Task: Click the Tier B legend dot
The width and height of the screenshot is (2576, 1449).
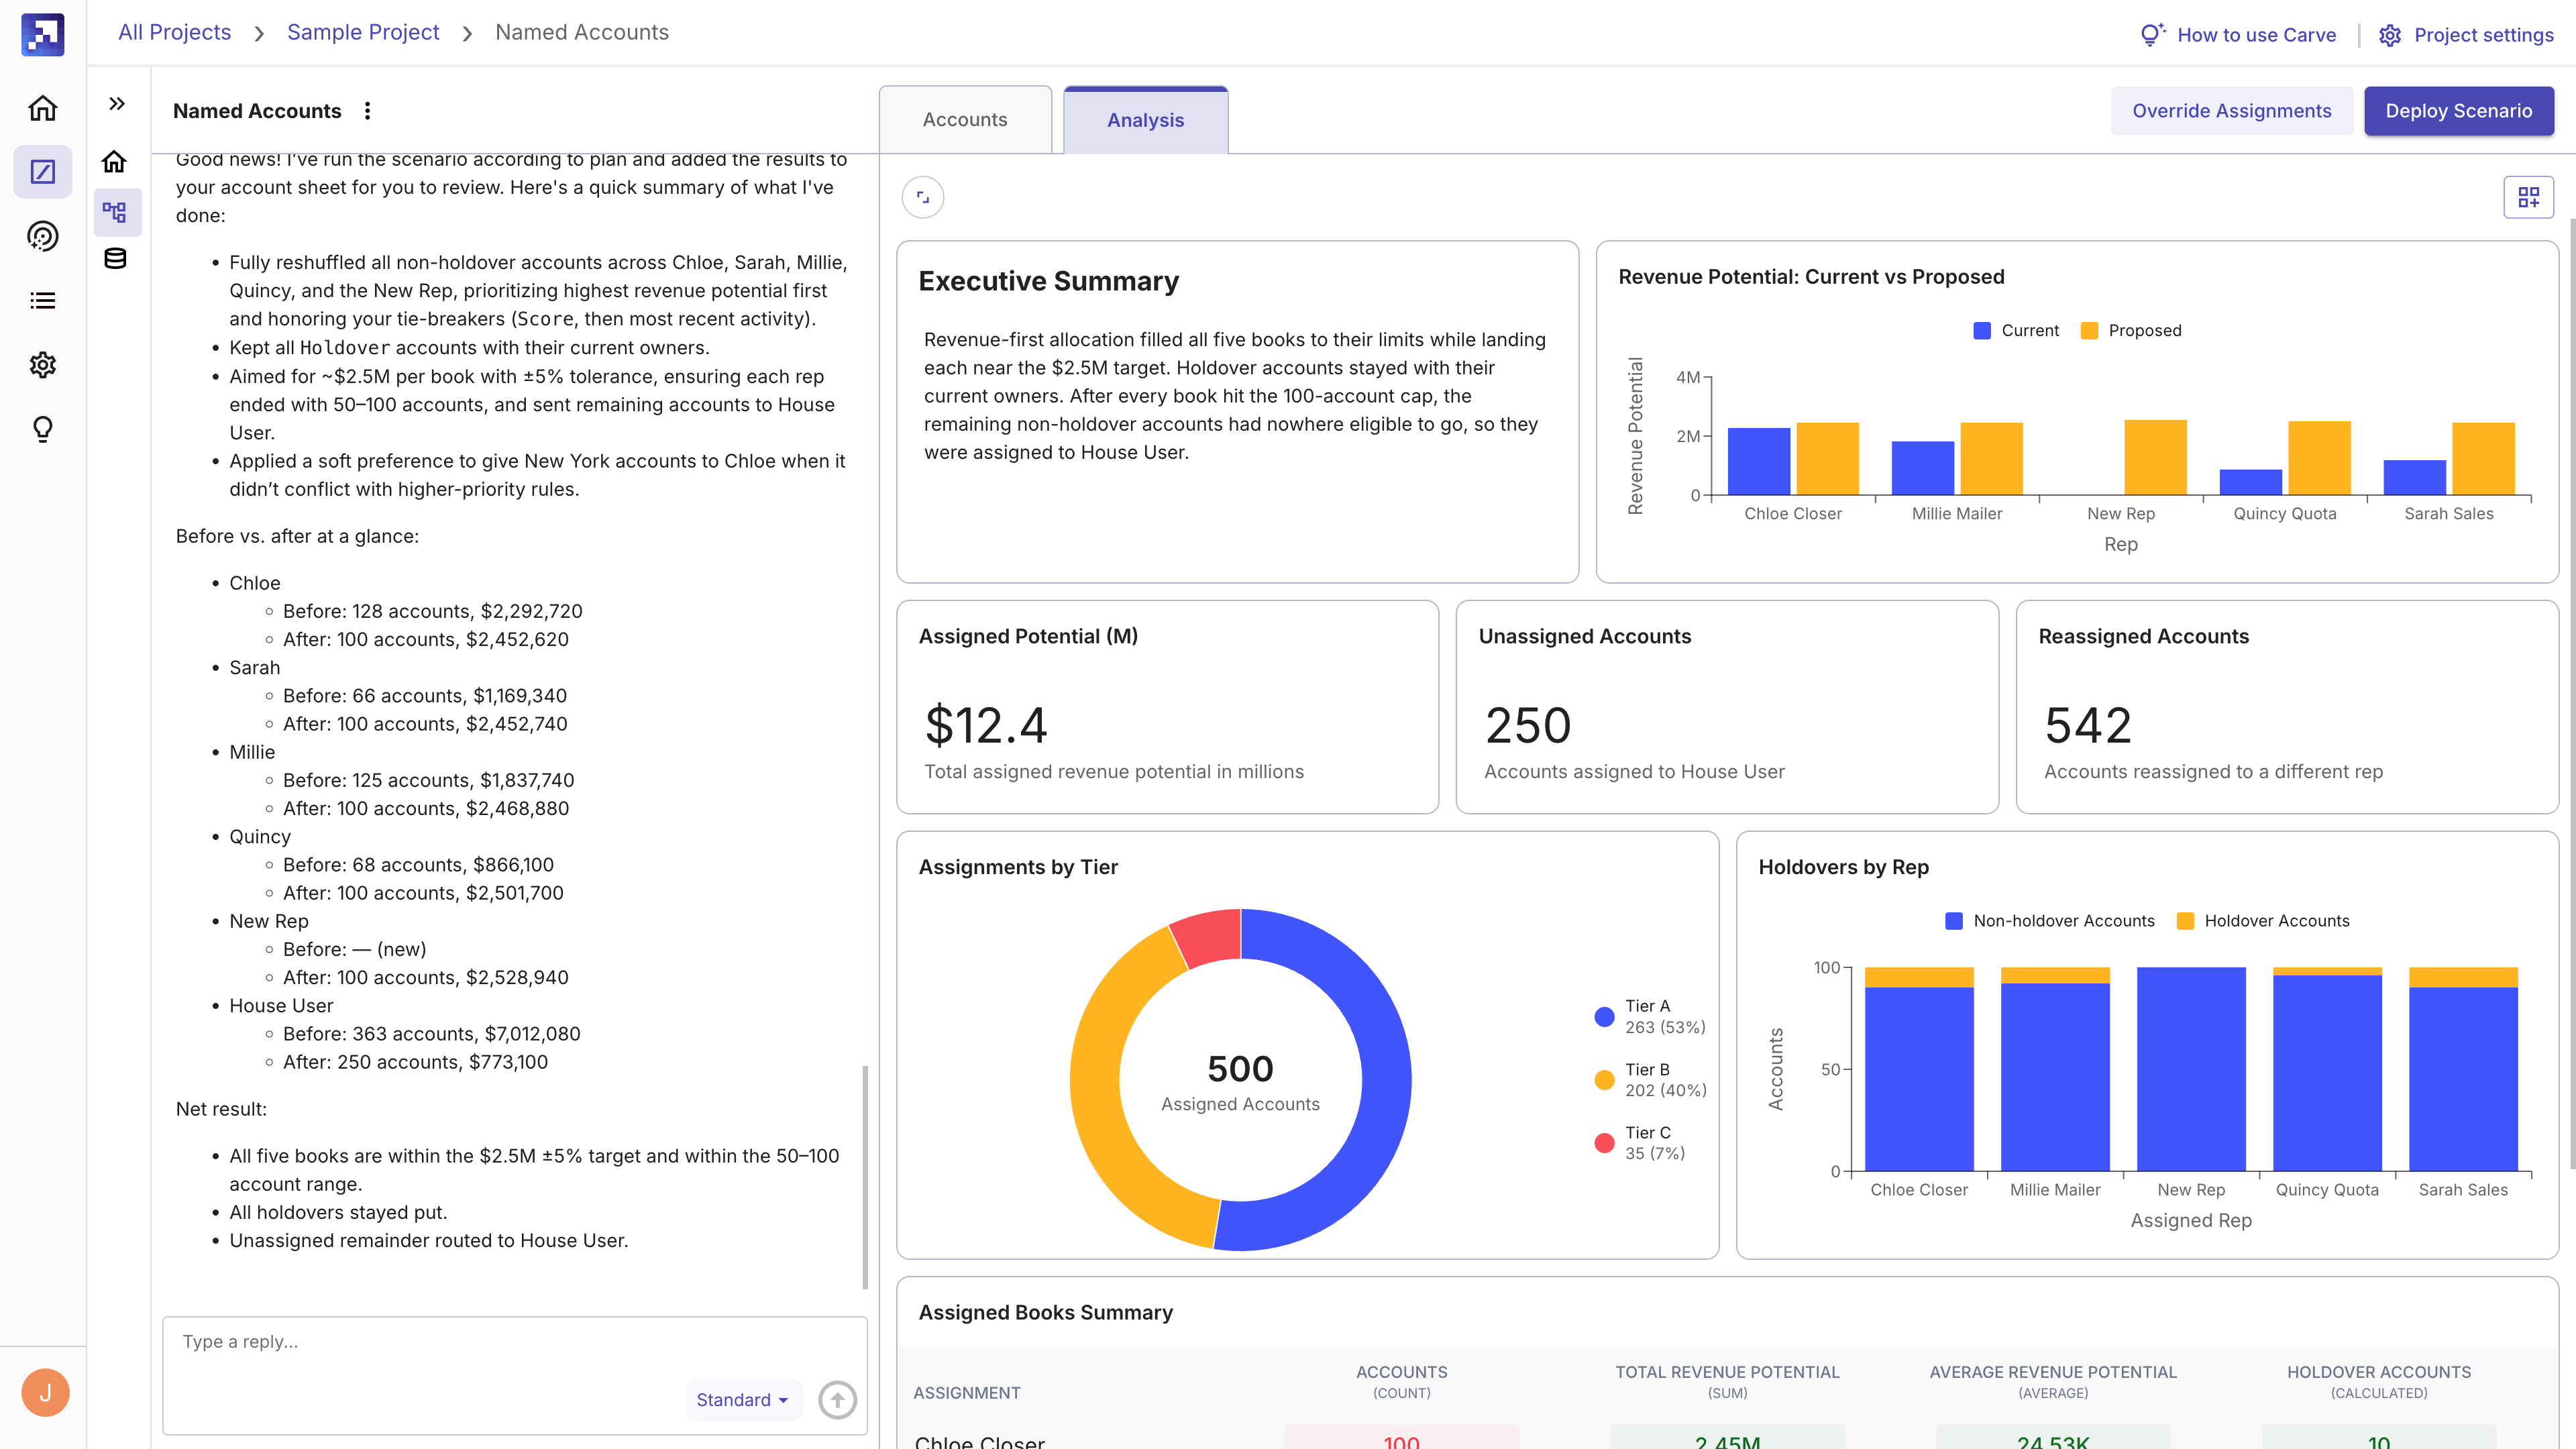Action: pos(1604,1080)
